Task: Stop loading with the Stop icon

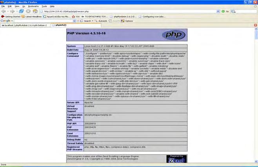Action: 28,11
